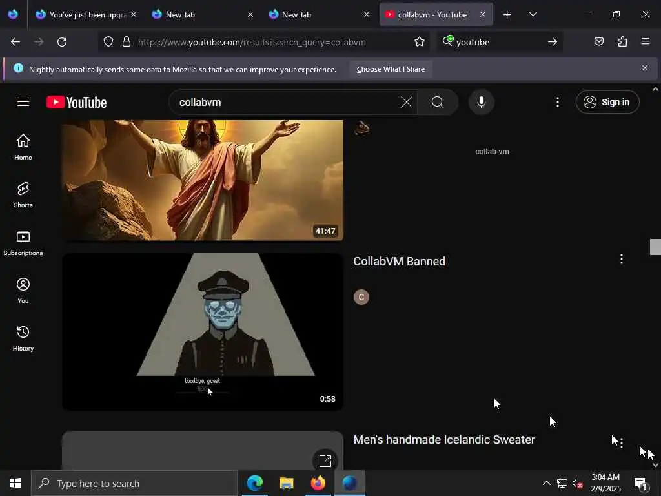Click the scrollbar down arrow
The image size is (661, 496).
(655, 465)
